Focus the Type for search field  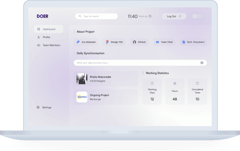pos(96,16)
